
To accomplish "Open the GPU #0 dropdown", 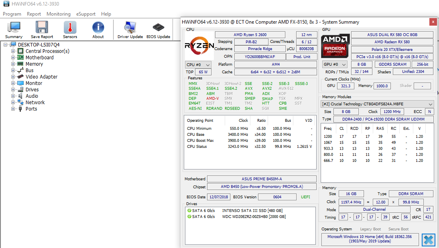I will [x=335, y=65].
